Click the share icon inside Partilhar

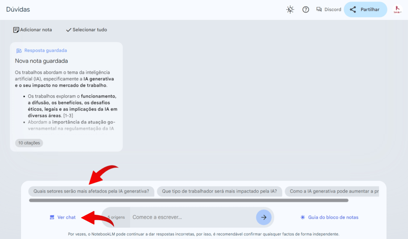click(353, 10)
